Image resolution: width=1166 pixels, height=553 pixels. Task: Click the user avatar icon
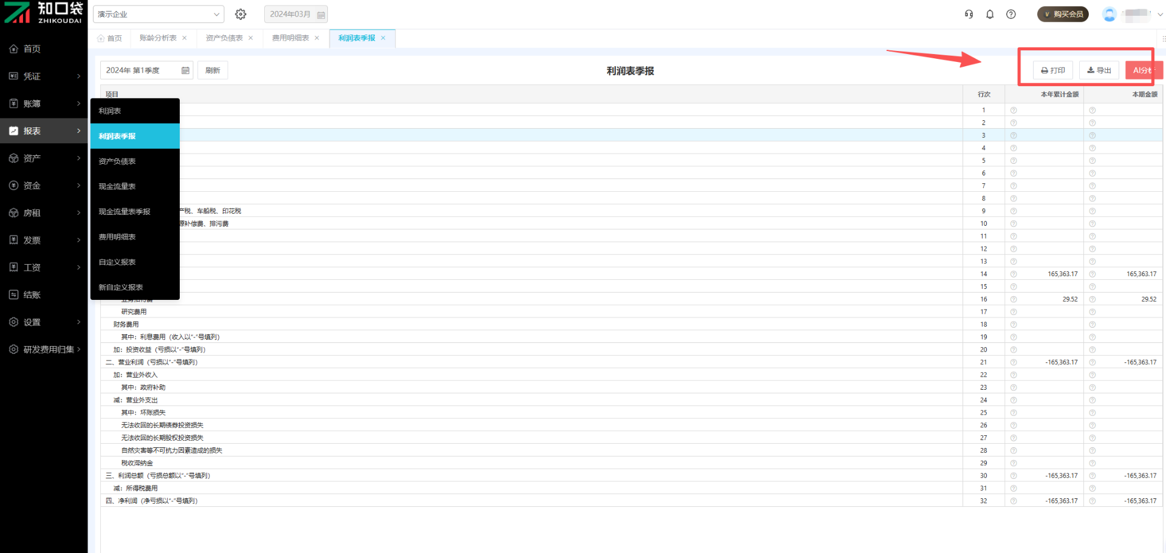(1109, 14)
